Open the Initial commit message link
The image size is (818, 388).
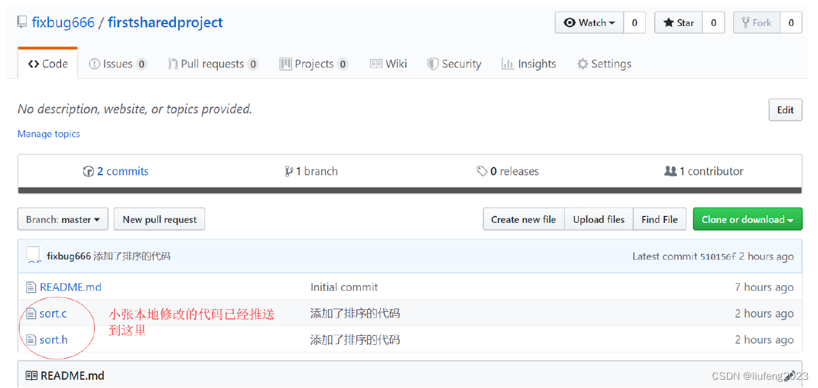tap(344, 287)
